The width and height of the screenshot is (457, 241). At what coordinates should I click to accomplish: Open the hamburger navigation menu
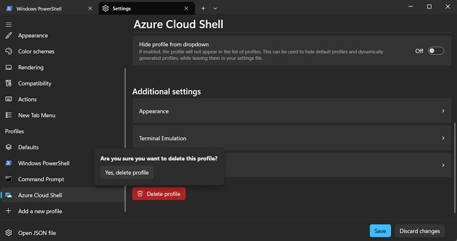coord(8,24)
